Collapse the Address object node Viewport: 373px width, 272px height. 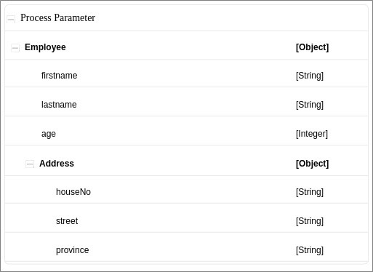30,164
